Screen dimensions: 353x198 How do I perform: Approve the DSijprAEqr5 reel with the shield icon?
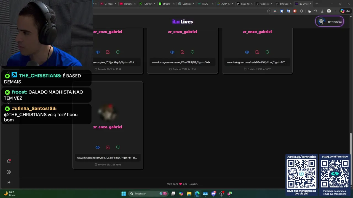click(x=118, y=52)
